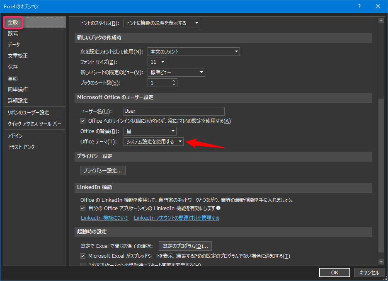Open the トラスト センター category
388x281 pixels.
click(x=35, y=147)
